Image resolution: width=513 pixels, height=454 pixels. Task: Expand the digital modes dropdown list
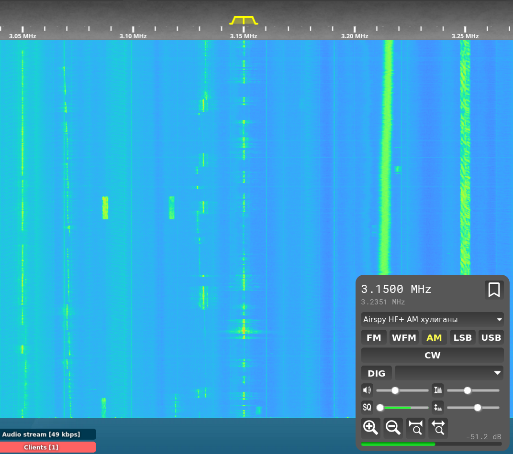pos(449,373)
